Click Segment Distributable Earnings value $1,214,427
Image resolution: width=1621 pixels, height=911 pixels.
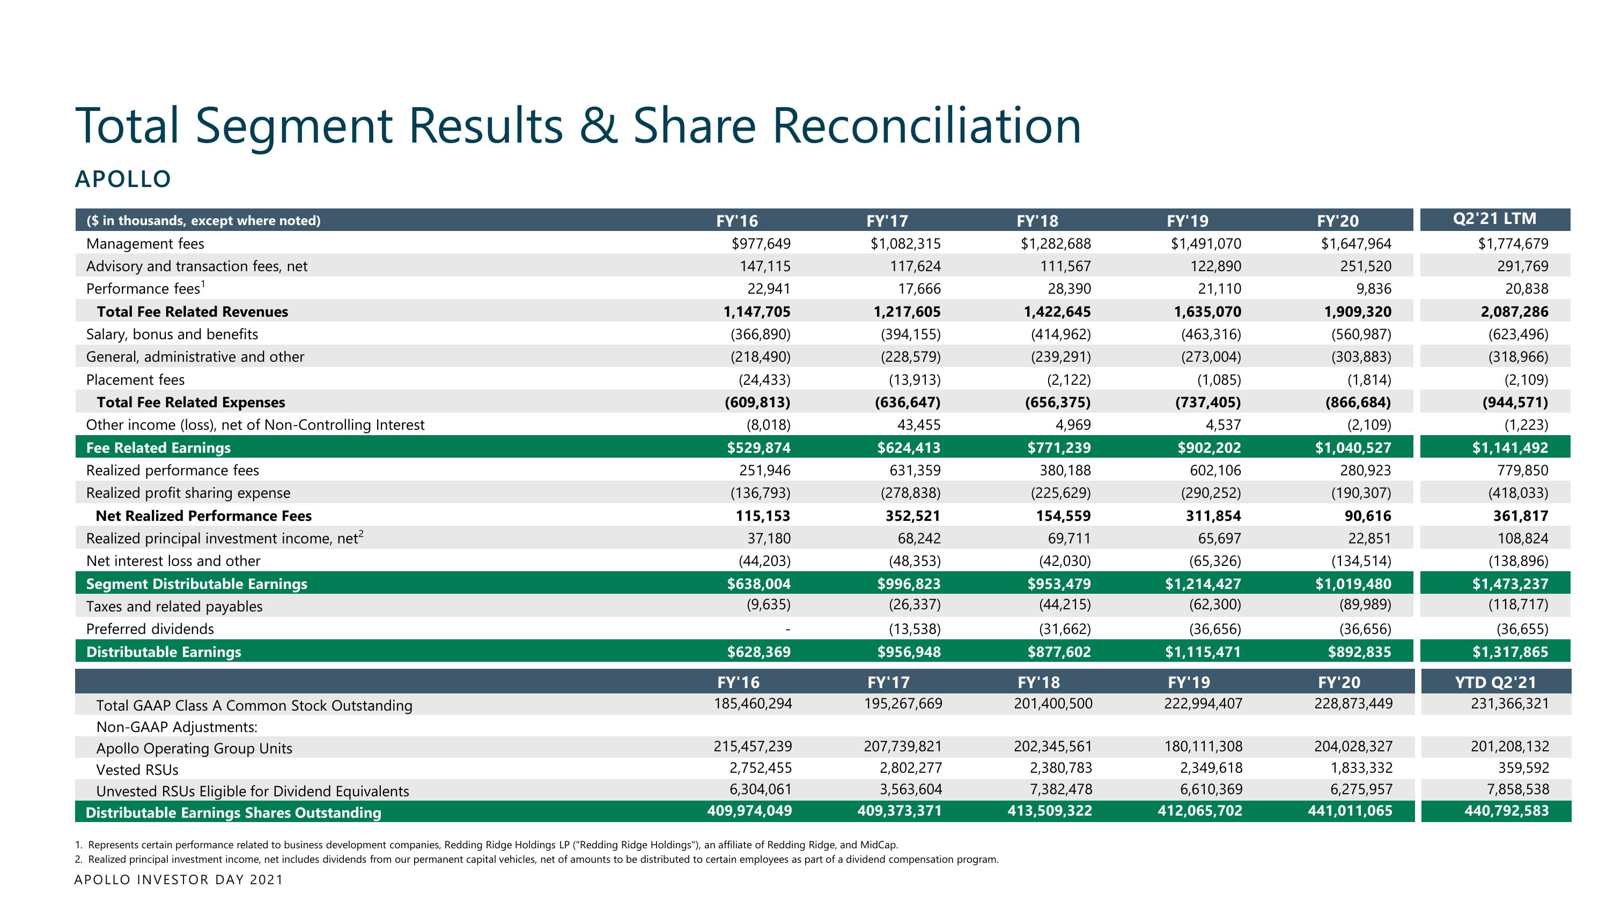tap(1203, 584)
